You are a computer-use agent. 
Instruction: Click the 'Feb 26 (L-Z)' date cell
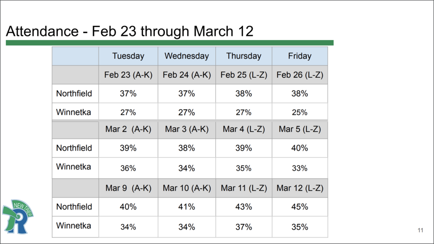click(x=300, y=75)
